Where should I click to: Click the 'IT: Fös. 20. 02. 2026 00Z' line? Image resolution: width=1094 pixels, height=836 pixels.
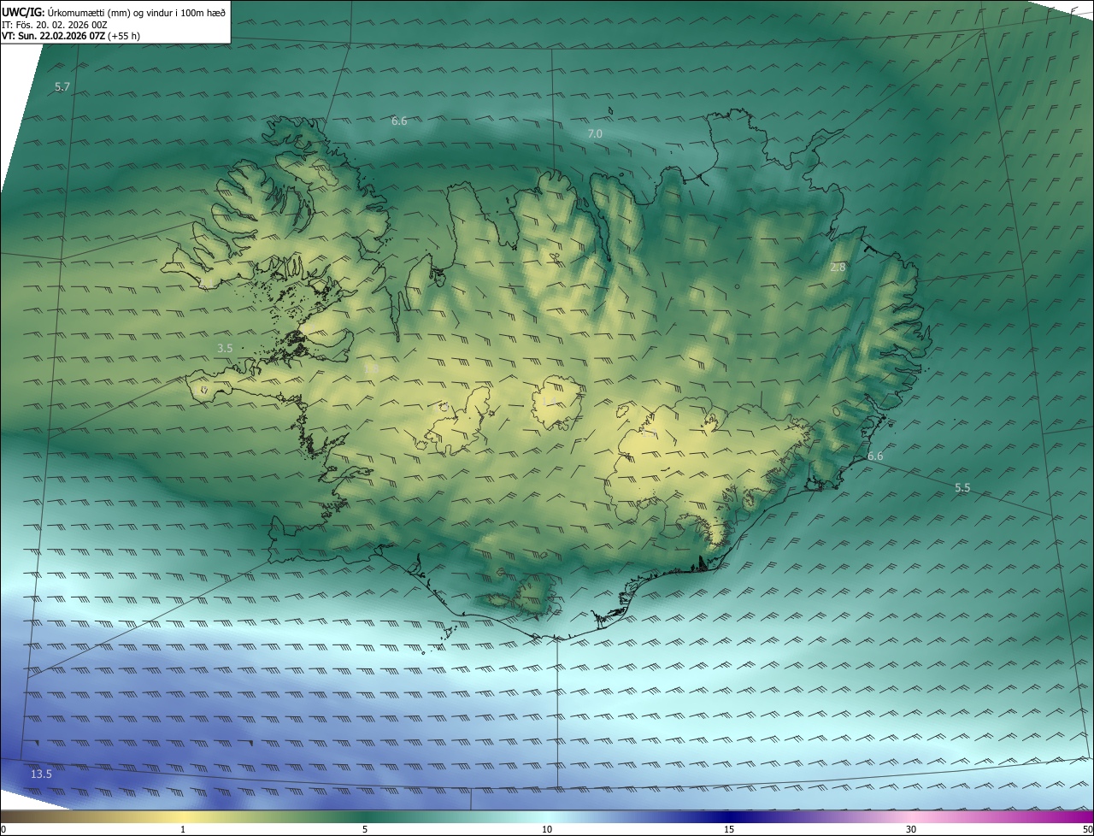(x=55, y=25)
